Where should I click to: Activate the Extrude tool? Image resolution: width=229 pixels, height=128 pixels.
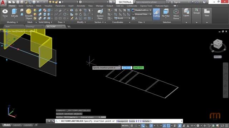[x=14, y=13]
